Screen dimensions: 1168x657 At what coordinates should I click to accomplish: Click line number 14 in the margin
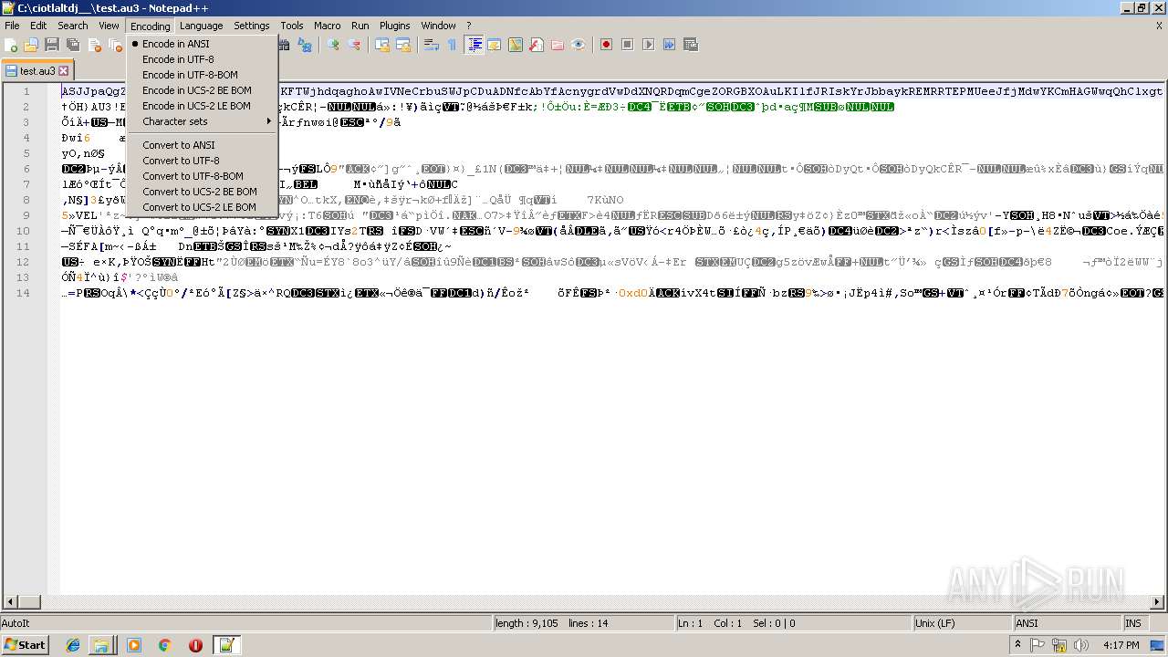click(x=23, y=293)
